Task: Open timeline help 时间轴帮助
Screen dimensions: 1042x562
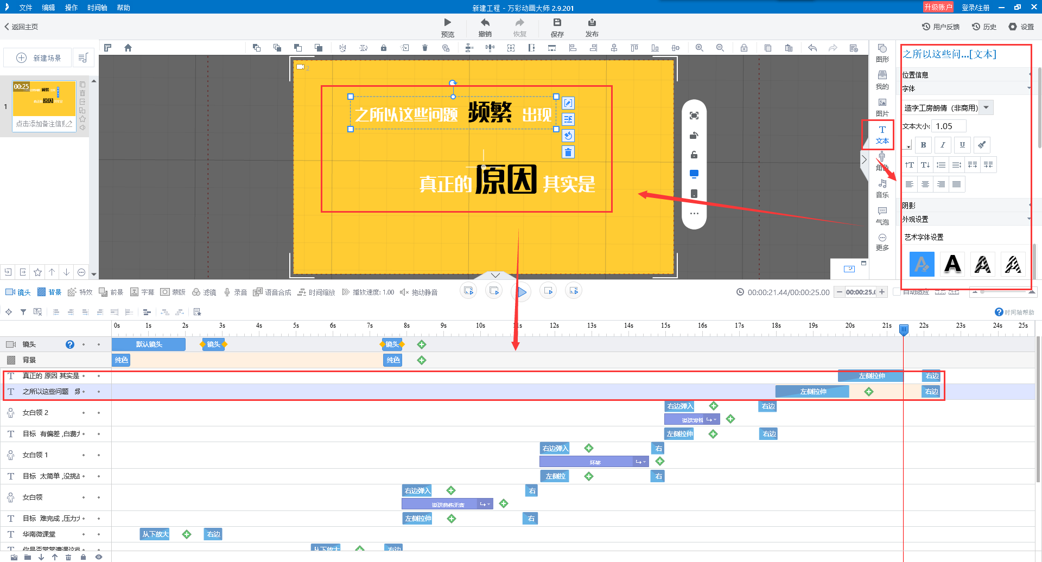Action: pos(1014,312)
